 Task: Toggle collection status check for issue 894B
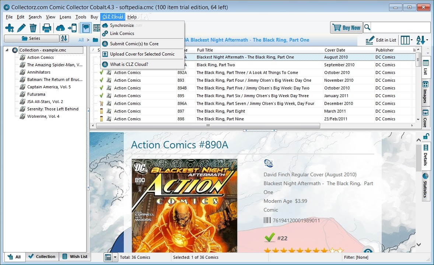pyautogui.click(x=102, y=88)
